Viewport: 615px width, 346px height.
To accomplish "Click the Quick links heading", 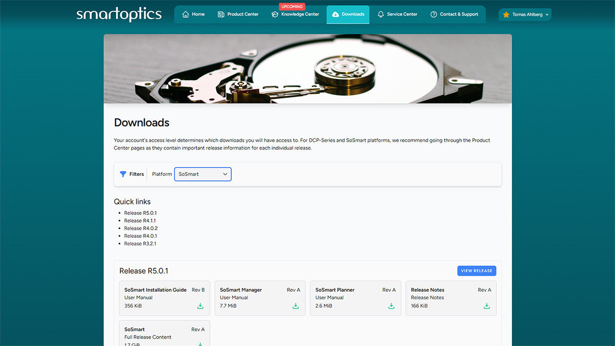I will [132, 201].
